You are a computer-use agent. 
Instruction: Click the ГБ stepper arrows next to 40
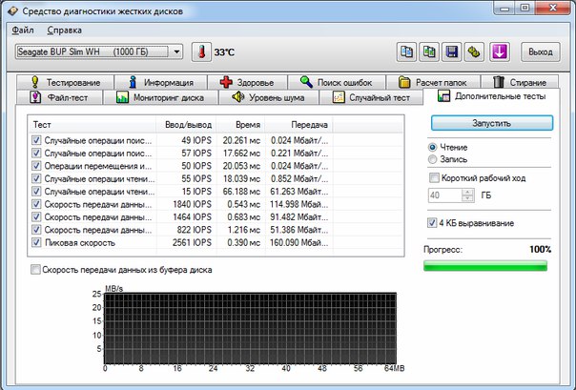click(x=467, y=195)
